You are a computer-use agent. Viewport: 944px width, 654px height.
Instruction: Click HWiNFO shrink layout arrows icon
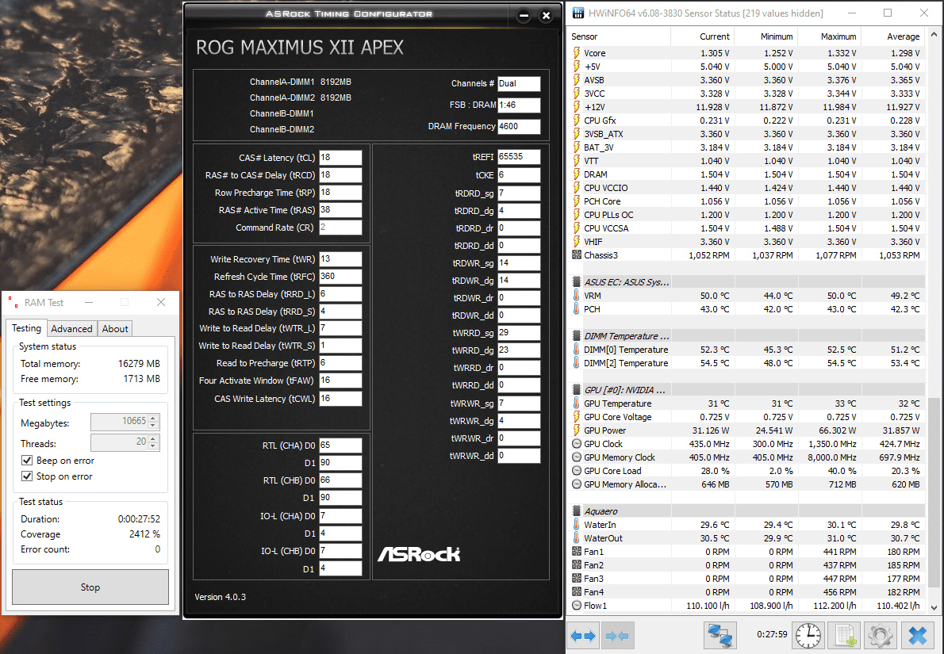(x=617, y=635)
